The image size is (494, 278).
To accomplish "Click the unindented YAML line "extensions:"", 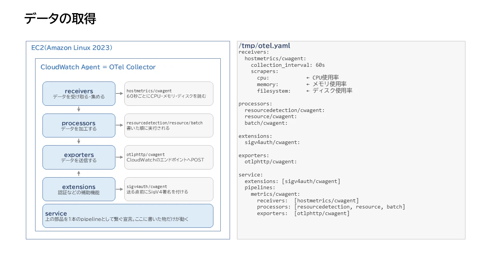I will point(255,136).
